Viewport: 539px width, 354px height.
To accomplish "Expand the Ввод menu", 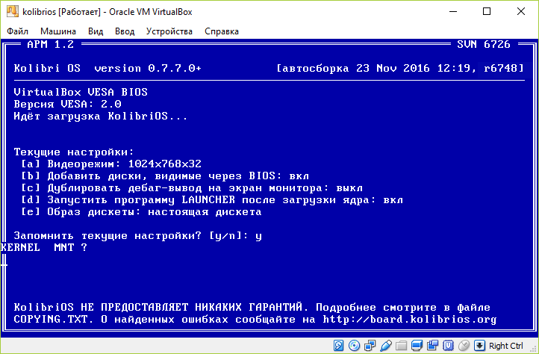I will pyautogui.click(x=125, y=31).
